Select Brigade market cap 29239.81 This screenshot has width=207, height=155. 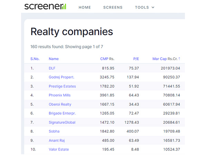[171, 113]
